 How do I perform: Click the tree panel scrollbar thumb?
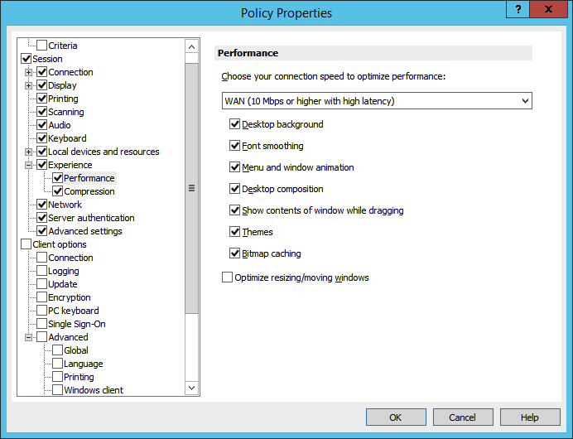coord(192,188)
